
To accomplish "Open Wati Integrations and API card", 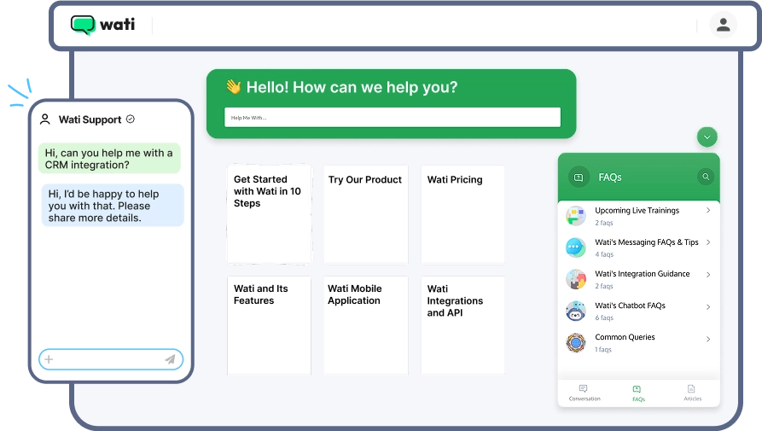I will 462,325.
